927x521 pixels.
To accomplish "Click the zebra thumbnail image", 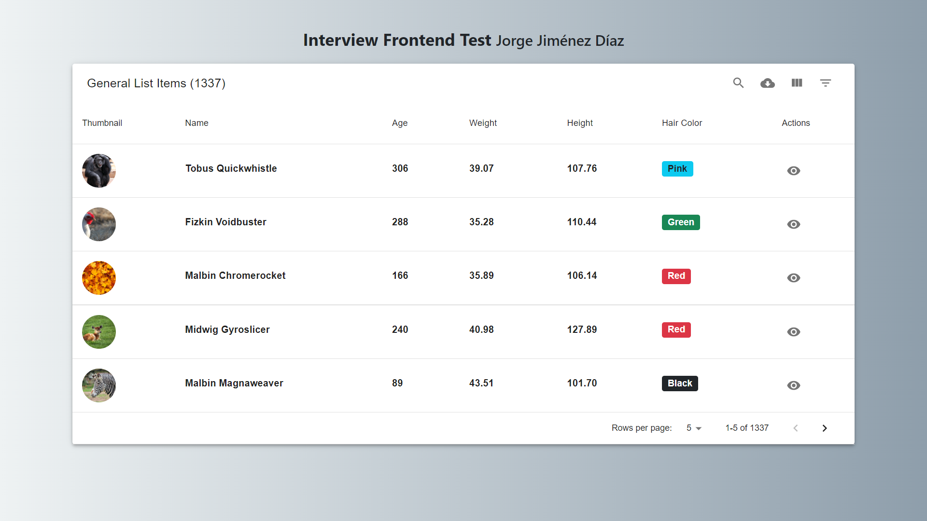I will (x=99, y=385).
